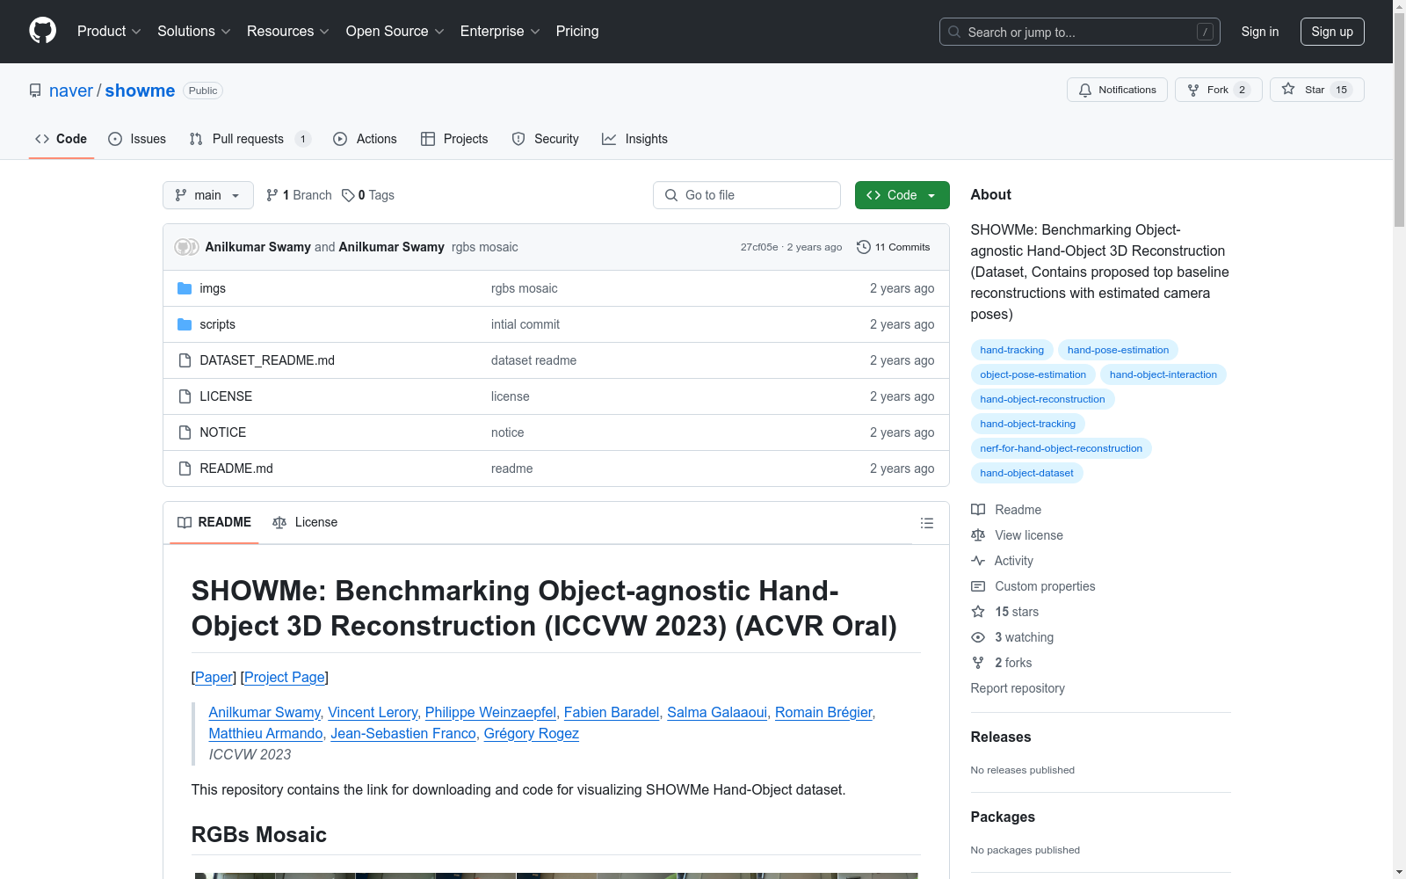Viewport: 1406px width, 879px height.
Task: Click the fork icon in the Fork button
Action: [1193, 90]
